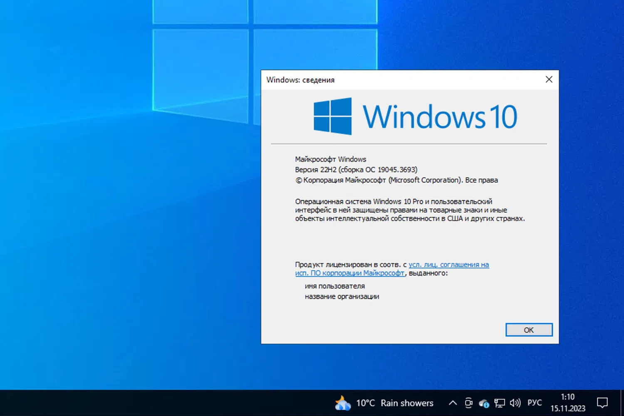The width and height of the screenshot is (624, 416).
Task: Click the info badge on the OneDrive icon
Action: [x=486, y=405]
